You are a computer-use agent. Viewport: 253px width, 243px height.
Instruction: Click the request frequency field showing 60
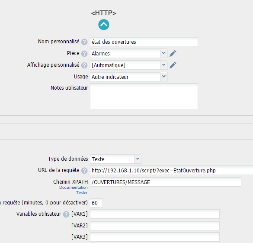[96, 203]
